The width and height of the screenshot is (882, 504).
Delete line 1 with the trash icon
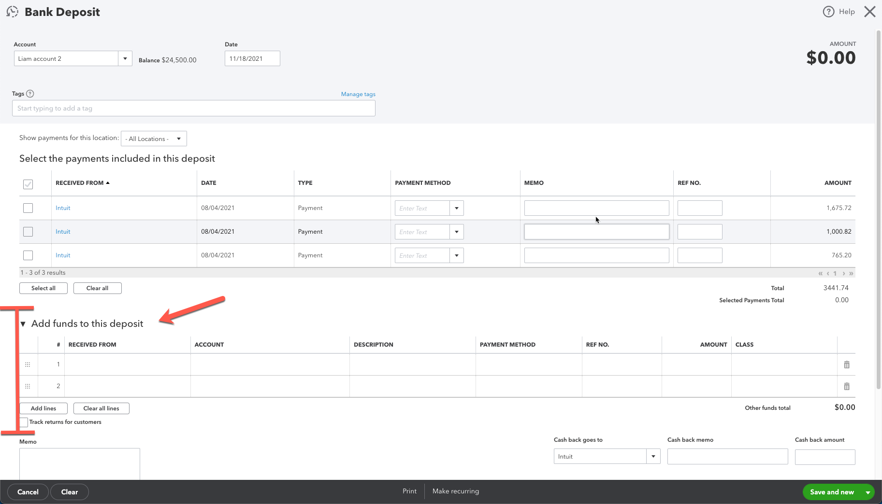[x=846, y=364]
